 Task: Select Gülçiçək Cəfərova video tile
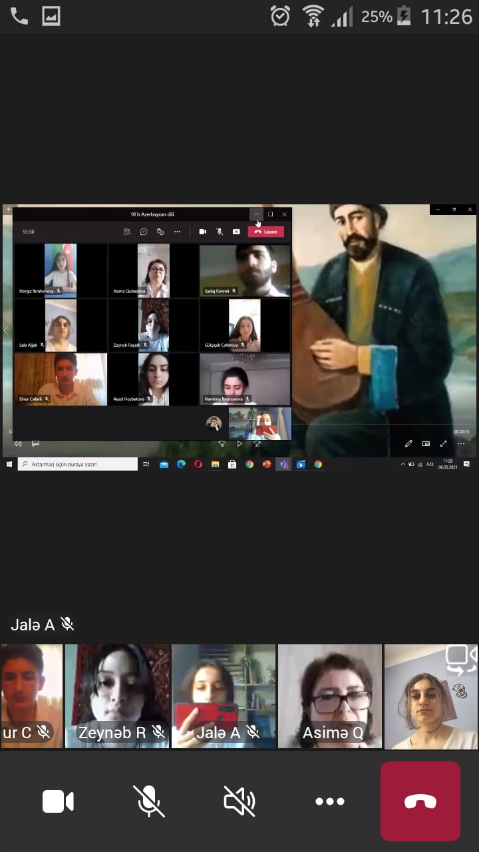245,325
